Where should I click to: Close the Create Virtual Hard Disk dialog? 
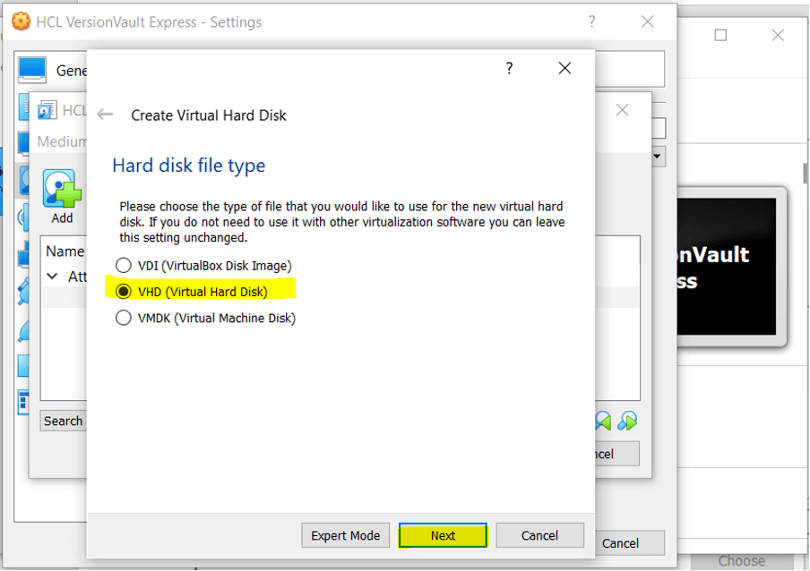(x=564, y=68)
